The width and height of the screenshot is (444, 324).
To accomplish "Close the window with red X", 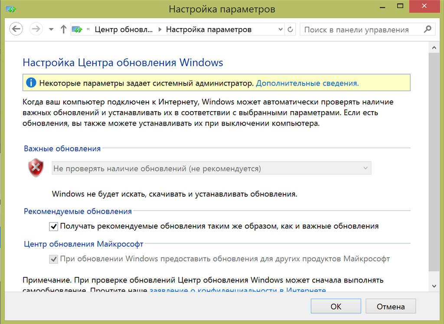I will (x=424, y=6).
